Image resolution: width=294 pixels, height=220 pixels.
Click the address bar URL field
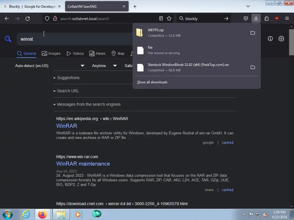tap(108, 19)
